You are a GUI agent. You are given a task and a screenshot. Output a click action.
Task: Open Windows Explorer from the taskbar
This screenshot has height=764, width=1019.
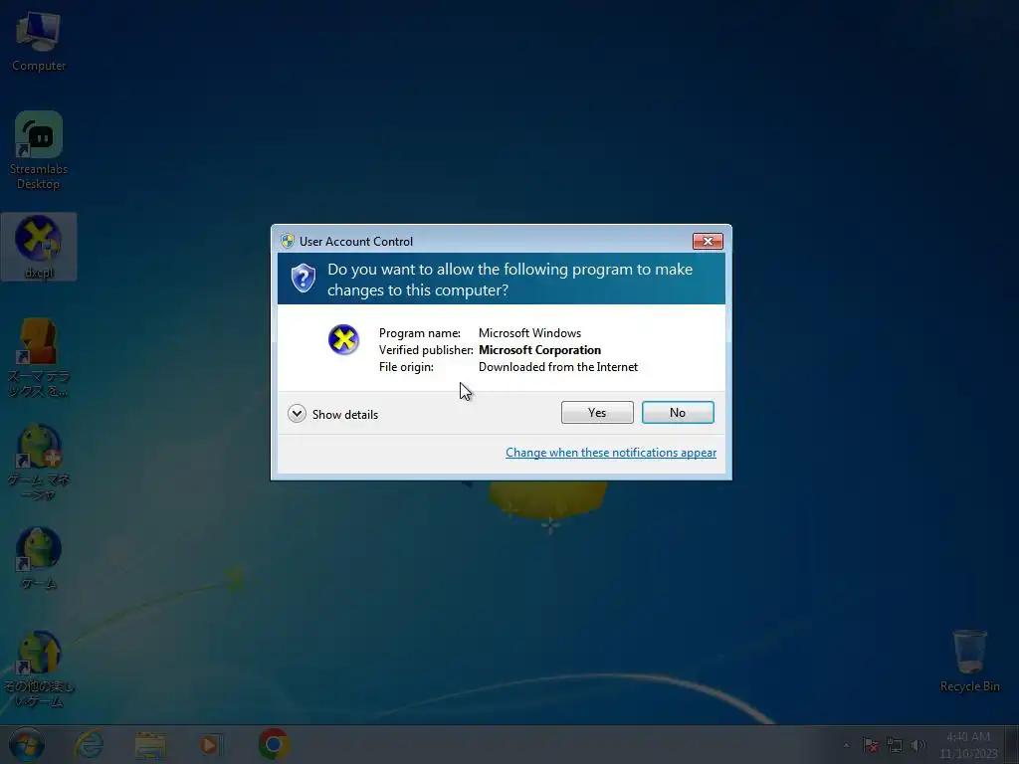151,745
